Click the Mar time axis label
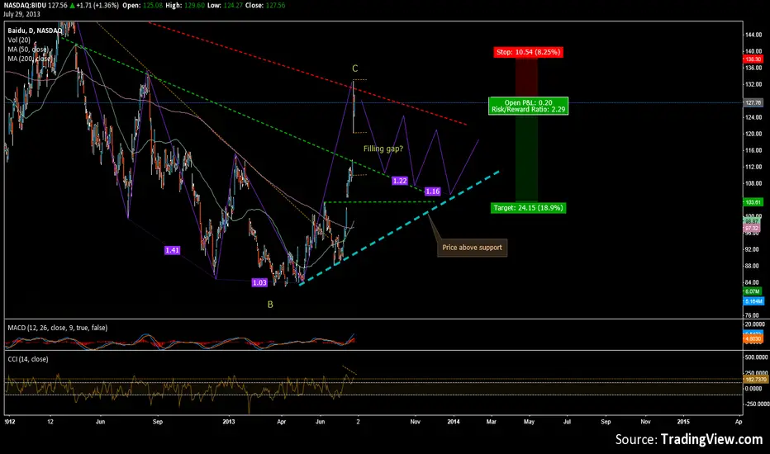Screen dimensions: 770x454 tap(492, 422)
